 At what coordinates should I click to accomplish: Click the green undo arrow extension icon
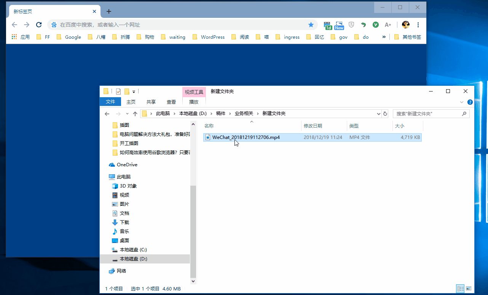(363, 24)
